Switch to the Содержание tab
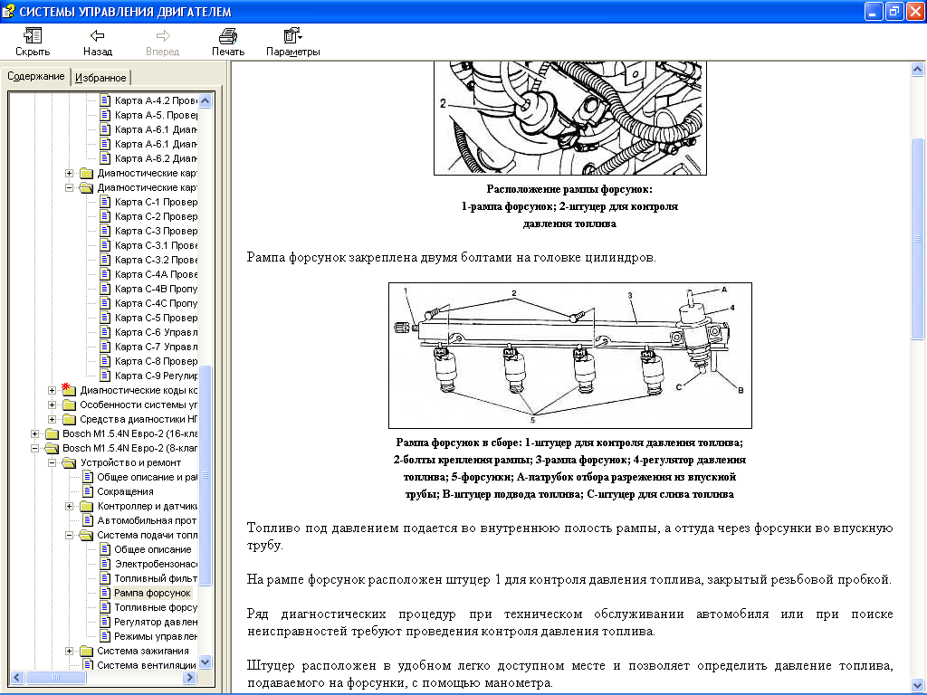 pos(36,76)
